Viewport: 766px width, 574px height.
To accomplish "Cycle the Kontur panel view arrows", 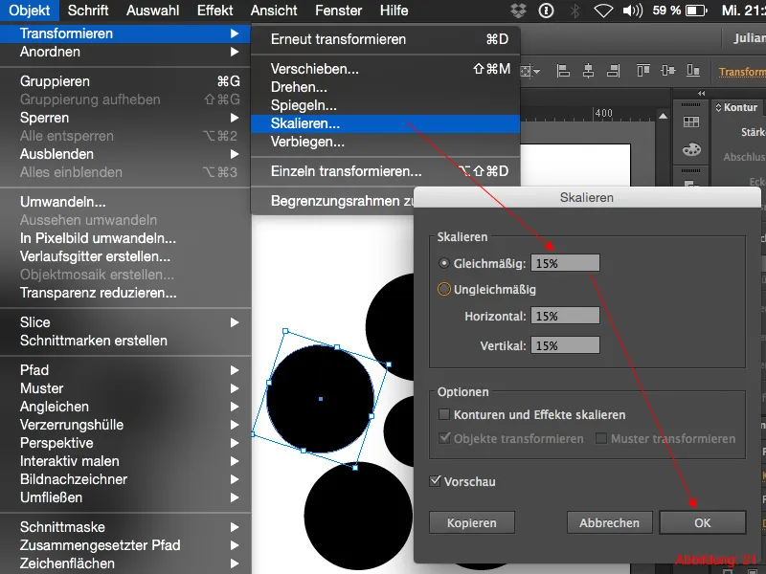I will pos(718,107).
